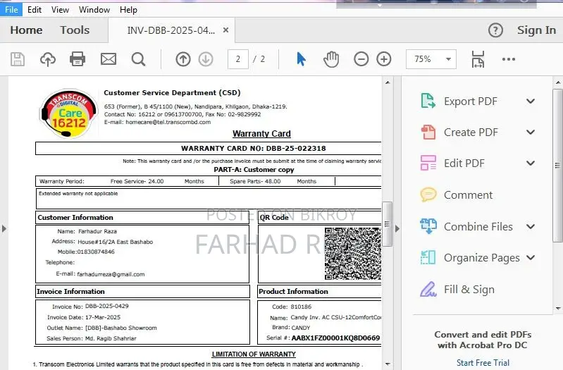Click the Organize Pages icon
Image resolution: width=563 pixels, height=370 pixels.
428,257
